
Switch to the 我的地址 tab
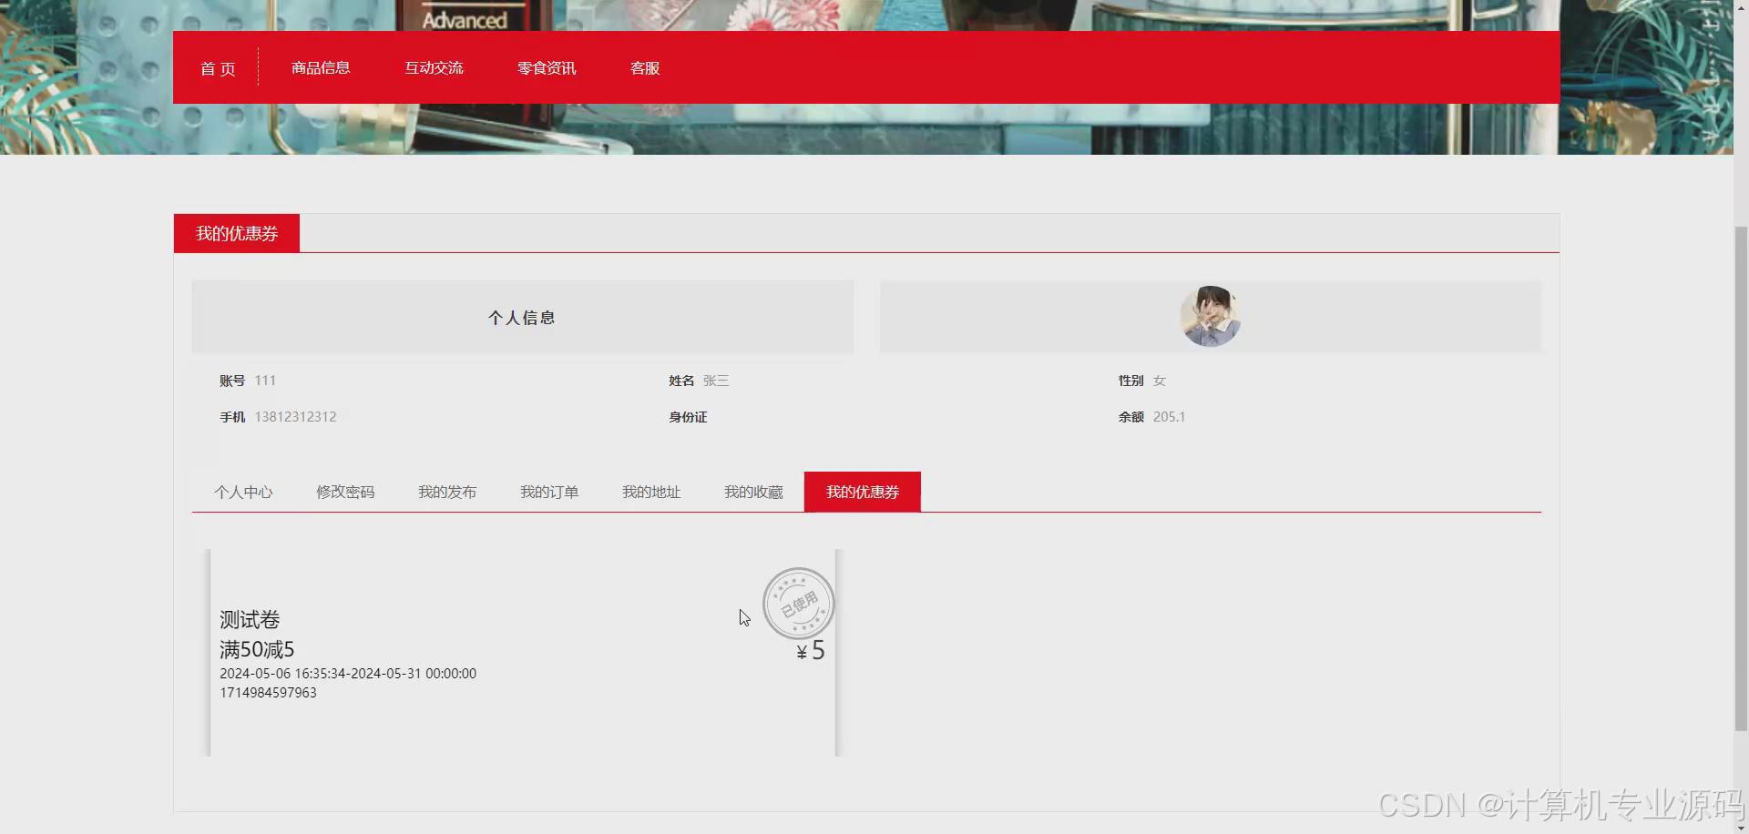coord(651,492)
